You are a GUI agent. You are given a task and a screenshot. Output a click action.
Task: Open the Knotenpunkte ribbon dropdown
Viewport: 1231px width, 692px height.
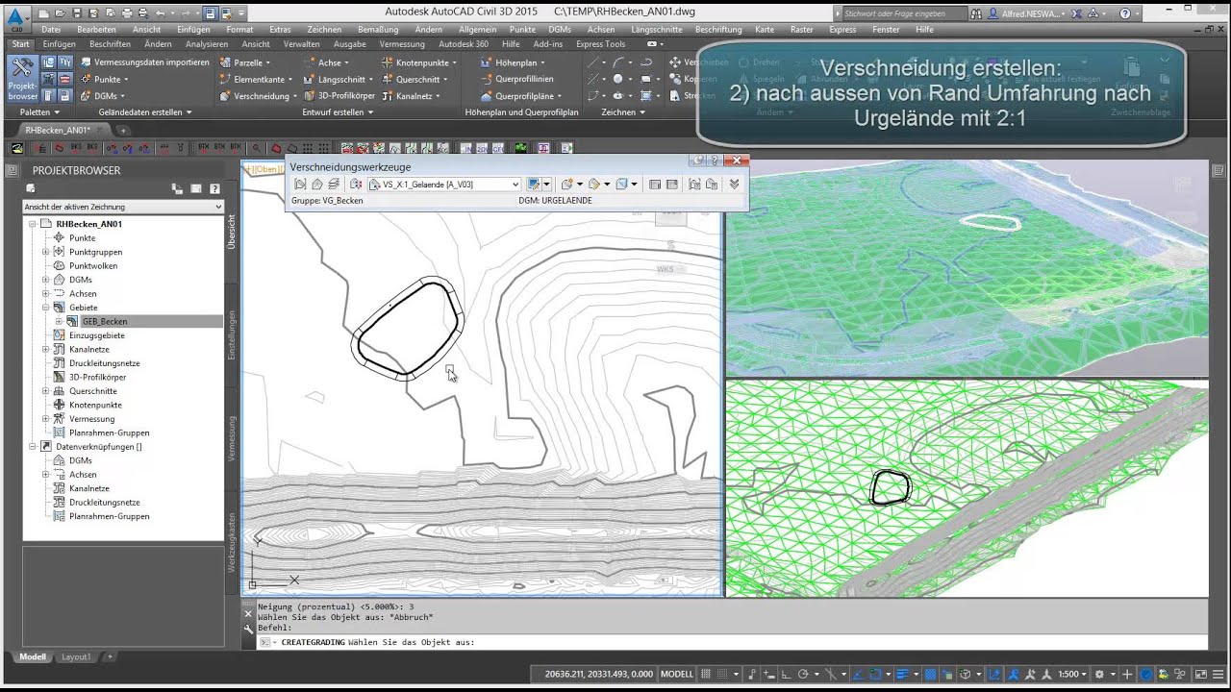click(x=419, y=62)
